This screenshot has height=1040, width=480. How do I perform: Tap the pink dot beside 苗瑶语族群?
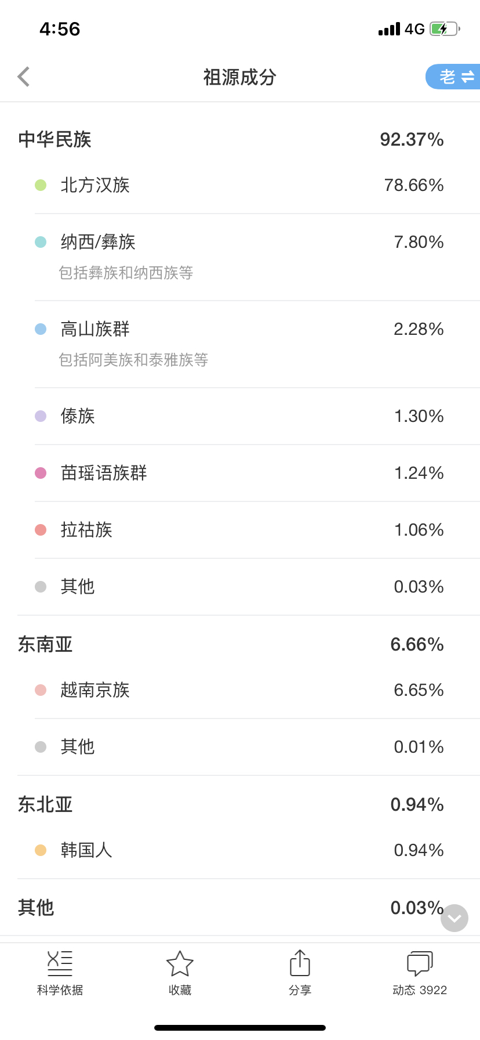click(x=41, y=473)
